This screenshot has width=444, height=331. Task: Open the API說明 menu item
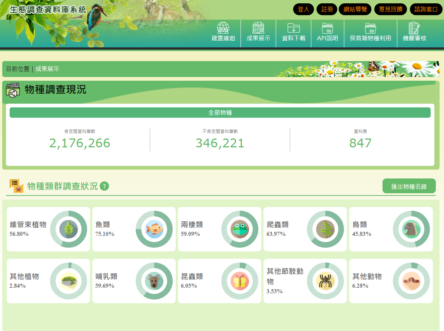[327, 33]
